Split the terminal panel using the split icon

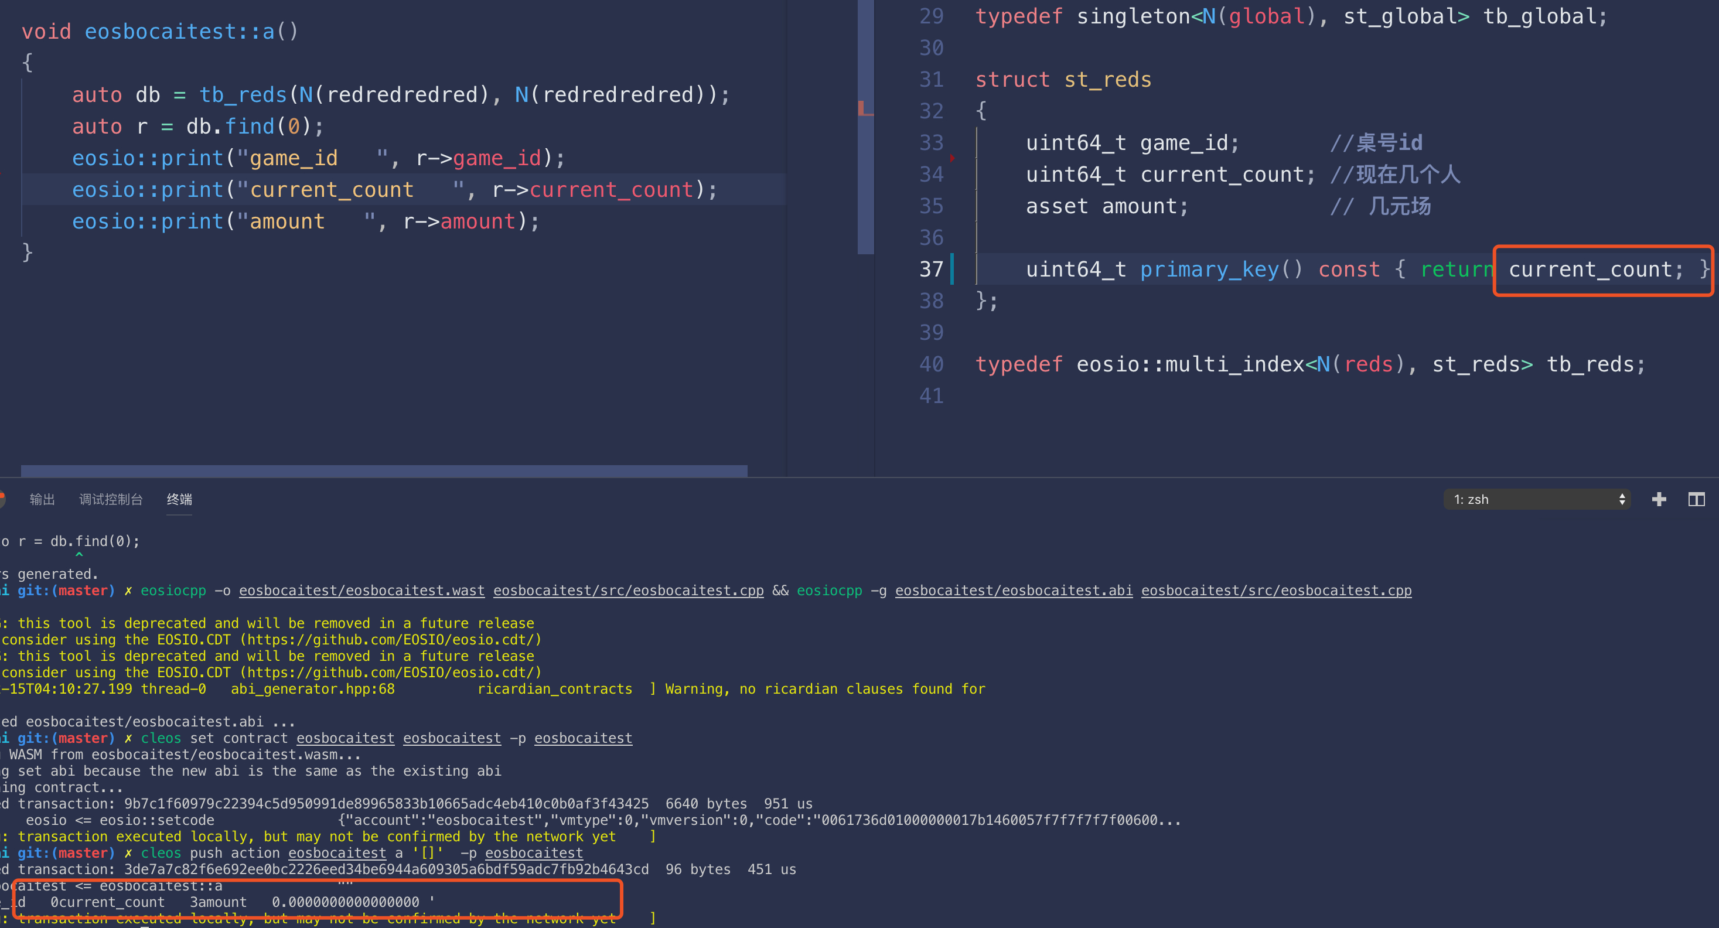click(x=1696, y=499)
